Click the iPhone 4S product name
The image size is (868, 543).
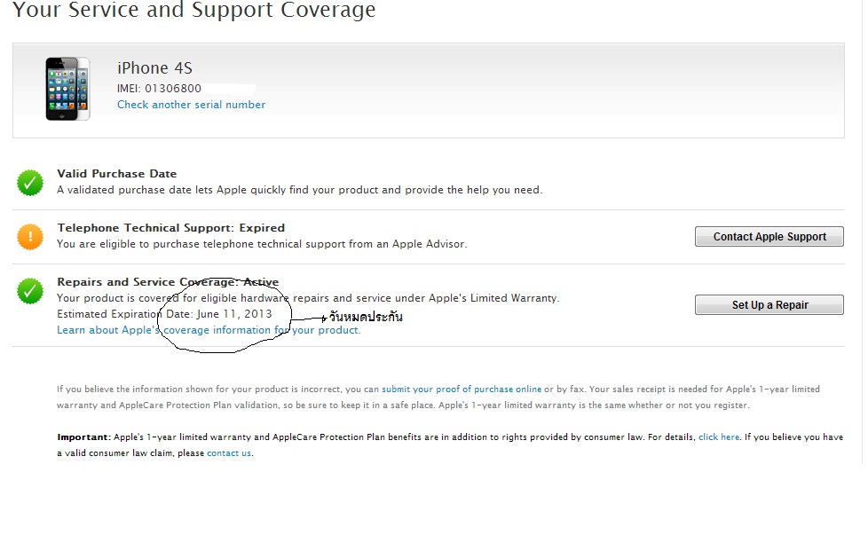(154, 68)
